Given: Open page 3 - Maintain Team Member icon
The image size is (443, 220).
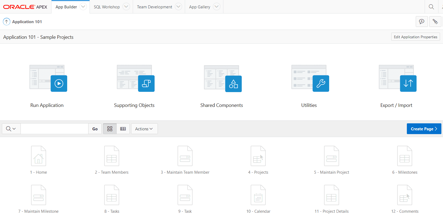Looking at the screenshot, I should click(x=185, y=156).
